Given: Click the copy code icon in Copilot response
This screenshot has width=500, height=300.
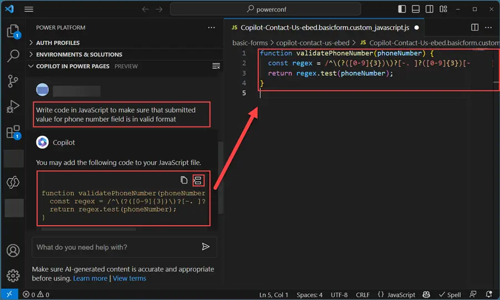Looking at the screenshot, I should tap(184, 180).
